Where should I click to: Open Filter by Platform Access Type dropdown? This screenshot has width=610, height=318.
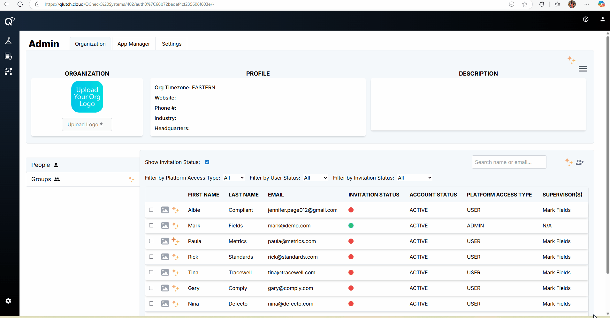coord(234,178)
